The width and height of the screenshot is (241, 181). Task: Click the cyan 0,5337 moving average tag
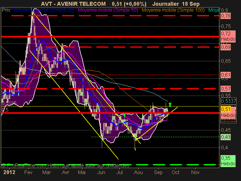tap(228, 101)
